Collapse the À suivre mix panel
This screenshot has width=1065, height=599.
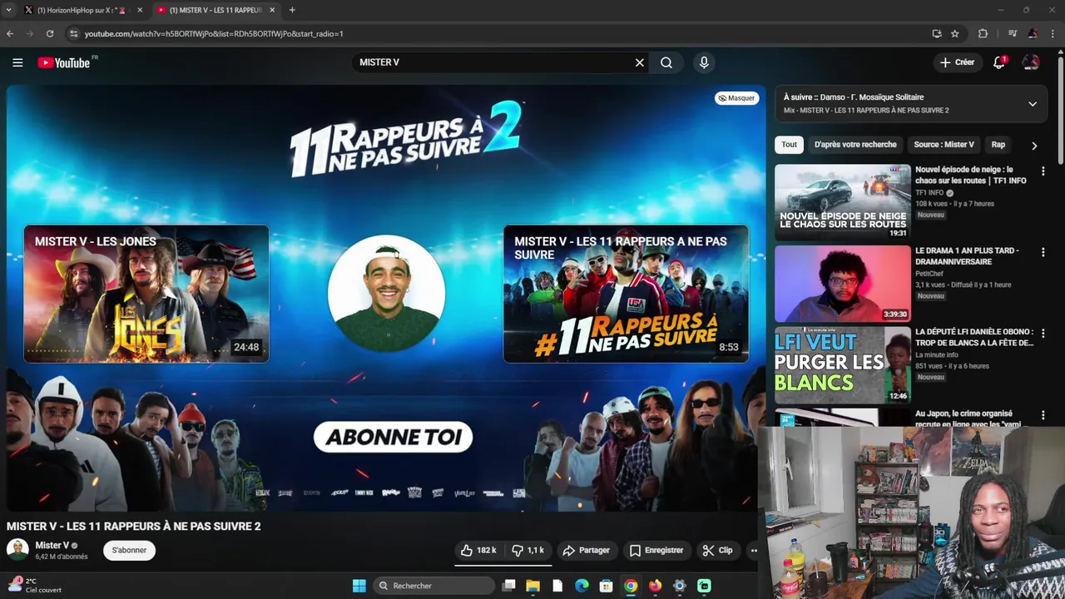tap(1033, 104)
